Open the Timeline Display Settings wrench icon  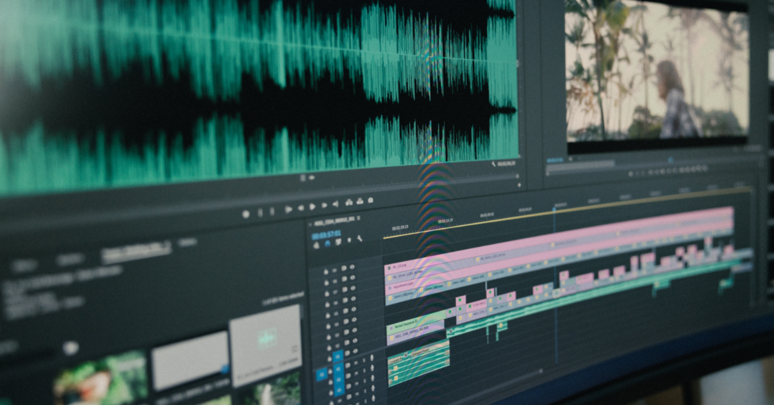tap(359, 239)
